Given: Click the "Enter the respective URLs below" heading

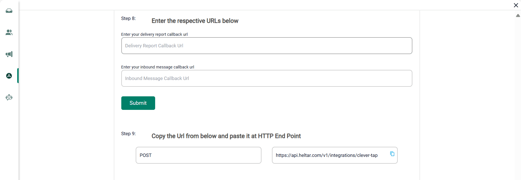Looking at the screenshot, I should 195,21.
